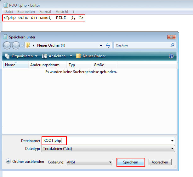Open the Format menu in Editor
The image size is (193, 177).
(x=45, y=12)
